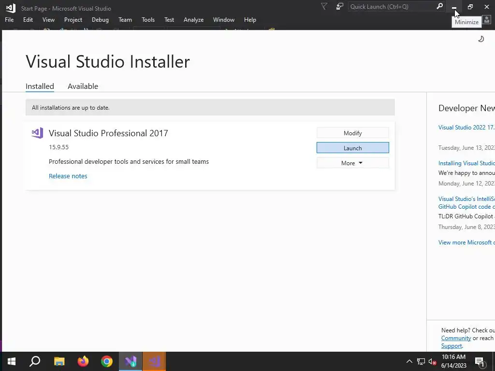Open the Release notes link
The height and width of the screenshot is (371, 495).
point(68,176)
